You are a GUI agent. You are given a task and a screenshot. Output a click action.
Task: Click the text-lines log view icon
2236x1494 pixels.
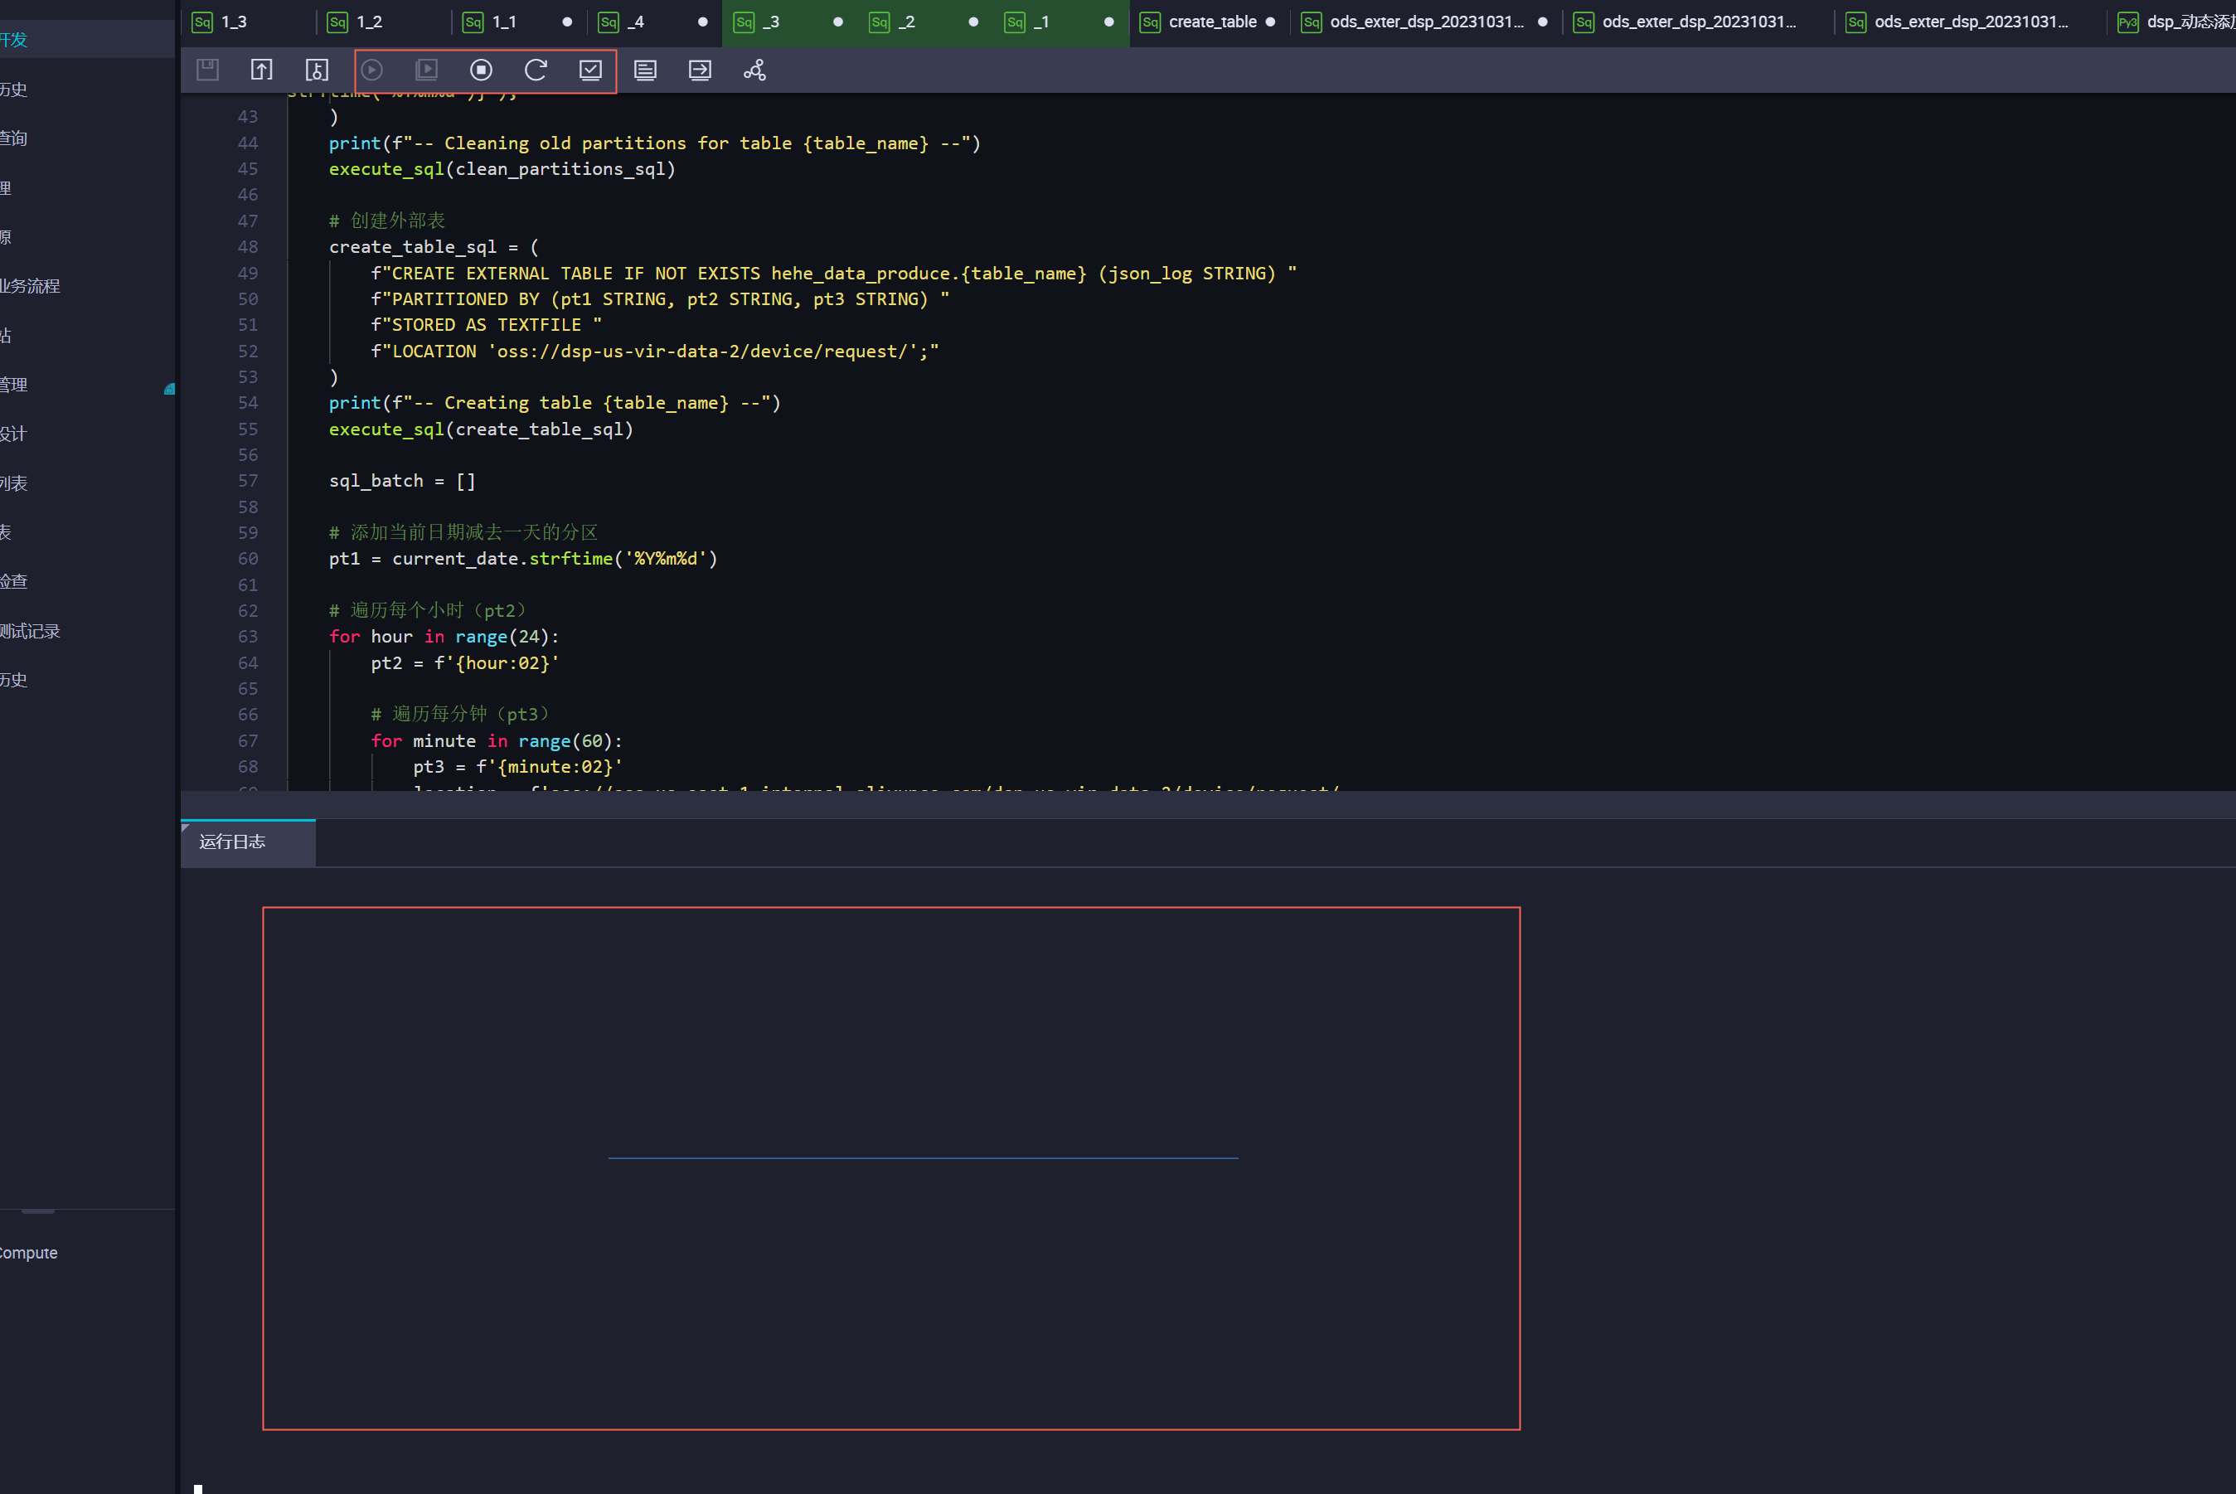(x=645, y=70)
